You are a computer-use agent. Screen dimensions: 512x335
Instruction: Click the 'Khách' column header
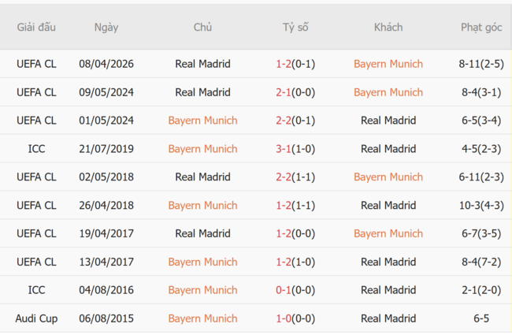click(x=388, y=27)
